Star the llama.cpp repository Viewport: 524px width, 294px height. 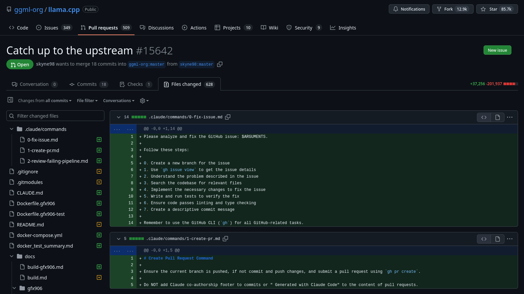tap(497, 9)
